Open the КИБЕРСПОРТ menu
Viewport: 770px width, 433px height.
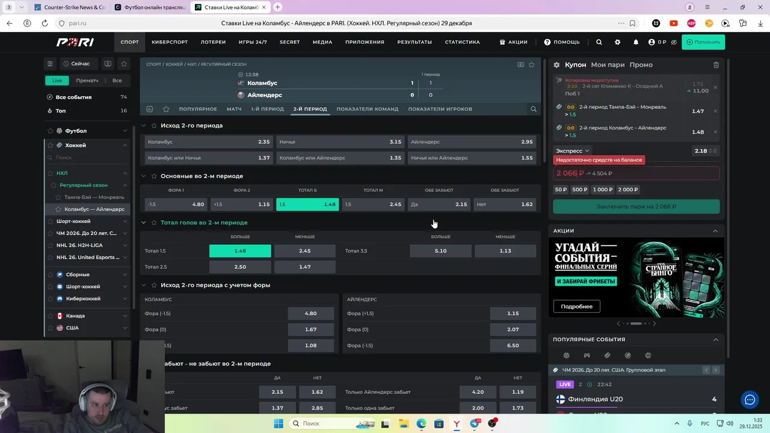170,42
